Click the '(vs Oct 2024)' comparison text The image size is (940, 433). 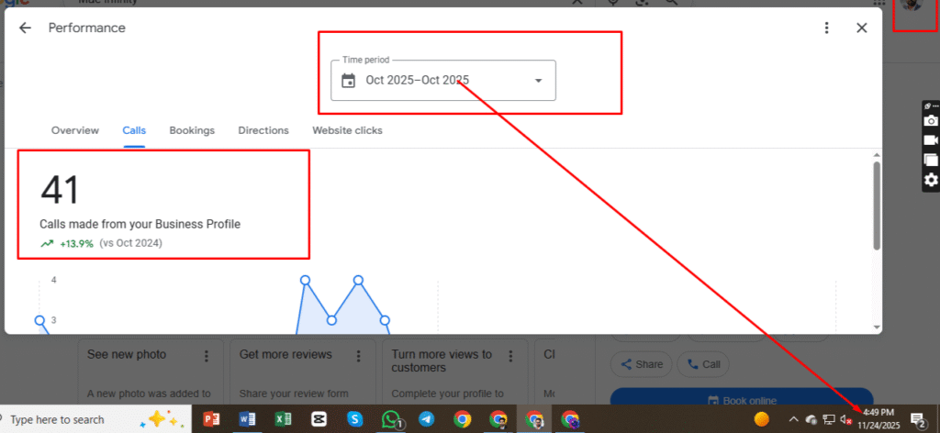(x=130, y=244)
